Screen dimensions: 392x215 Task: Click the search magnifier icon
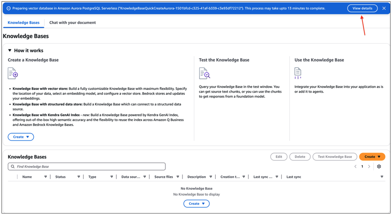point(13,166)
